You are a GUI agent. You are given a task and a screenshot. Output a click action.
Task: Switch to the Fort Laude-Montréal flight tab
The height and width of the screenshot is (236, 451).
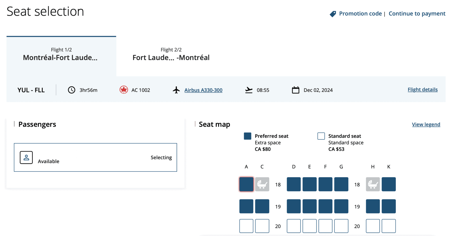tap(171, 55)
